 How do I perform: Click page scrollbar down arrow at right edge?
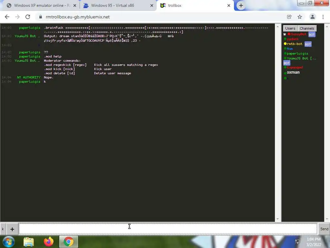click(x=327, y=219)
